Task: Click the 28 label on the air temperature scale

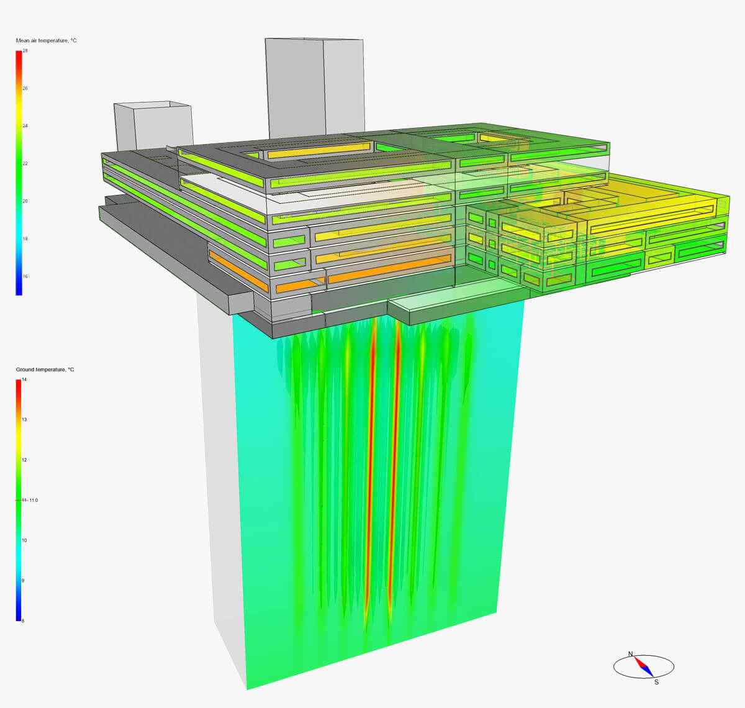Action: tap(25, 51)
